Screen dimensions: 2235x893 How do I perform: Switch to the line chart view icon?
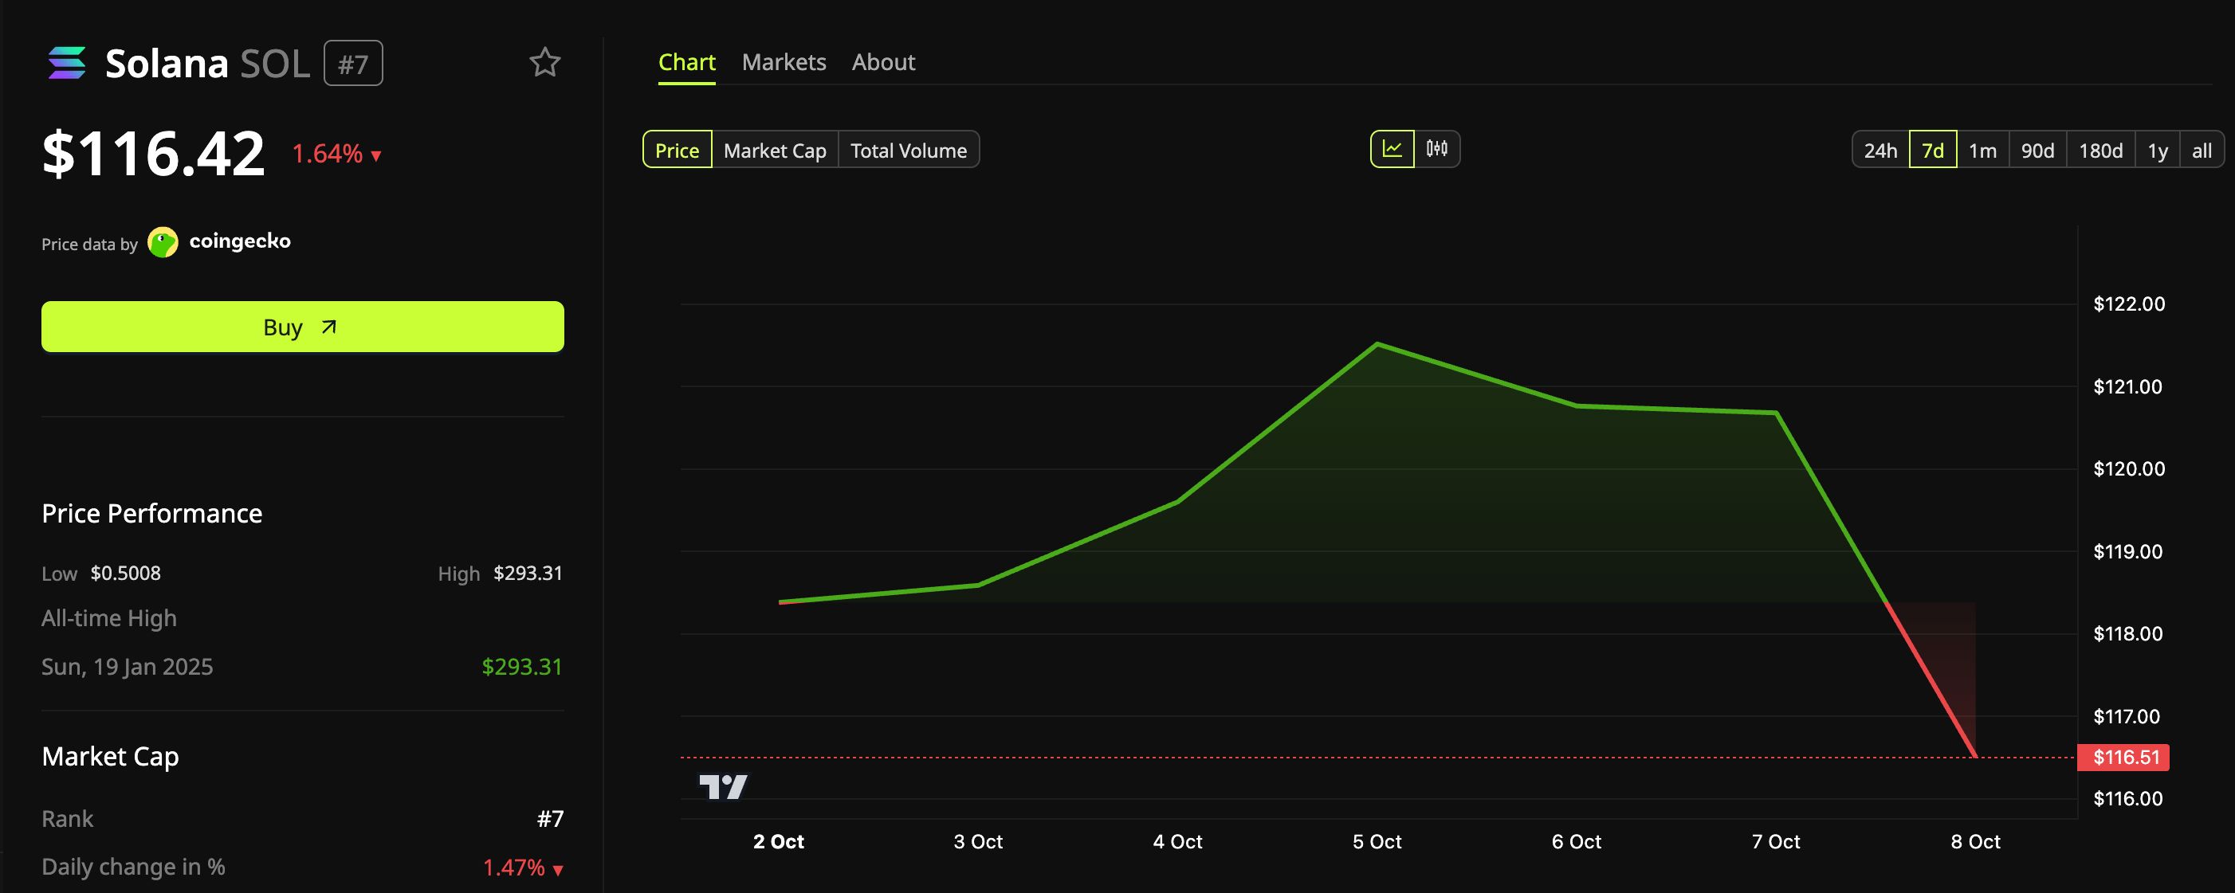point(1392,149)
